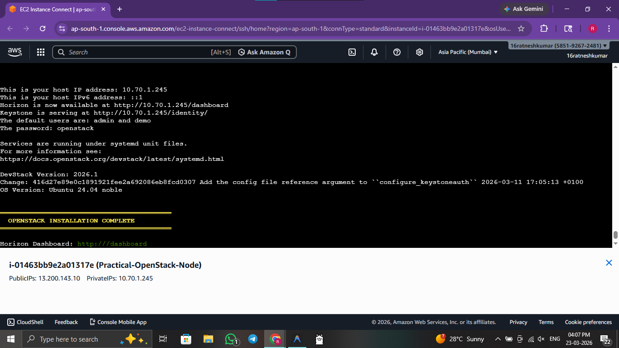
Task: Open the Terms link
Action: [x=546, y=322]
